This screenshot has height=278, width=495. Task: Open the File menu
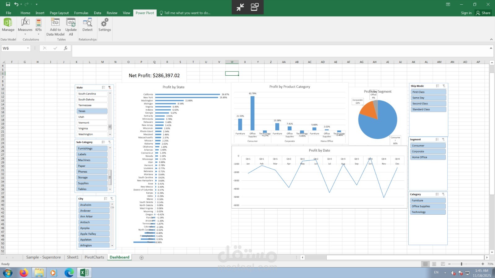tap(9, 13)
